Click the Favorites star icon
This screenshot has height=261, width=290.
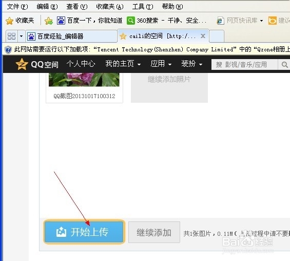[x=9, y=21]
